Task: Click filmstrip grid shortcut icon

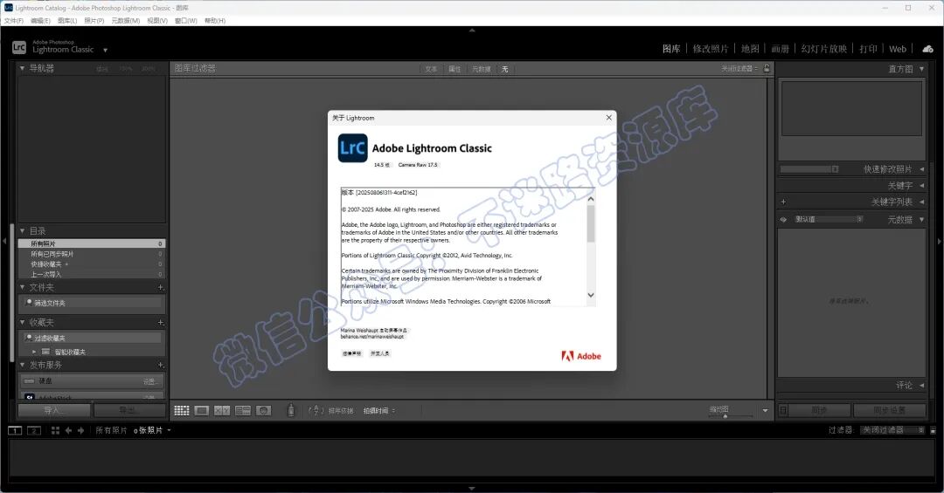Action: pos(55,430)
